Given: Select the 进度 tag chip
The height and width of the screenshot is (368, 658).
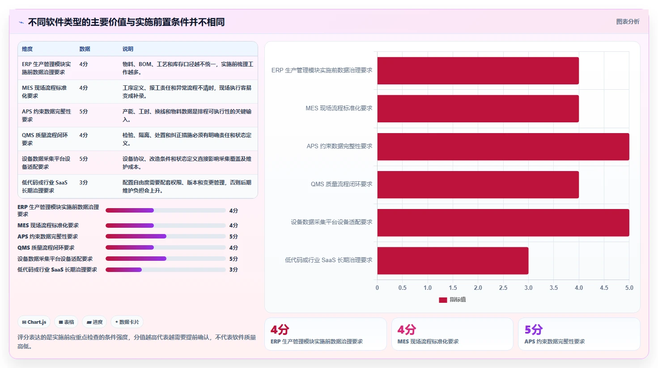Looking at the screenshot, I should click(x=94, y=322).
